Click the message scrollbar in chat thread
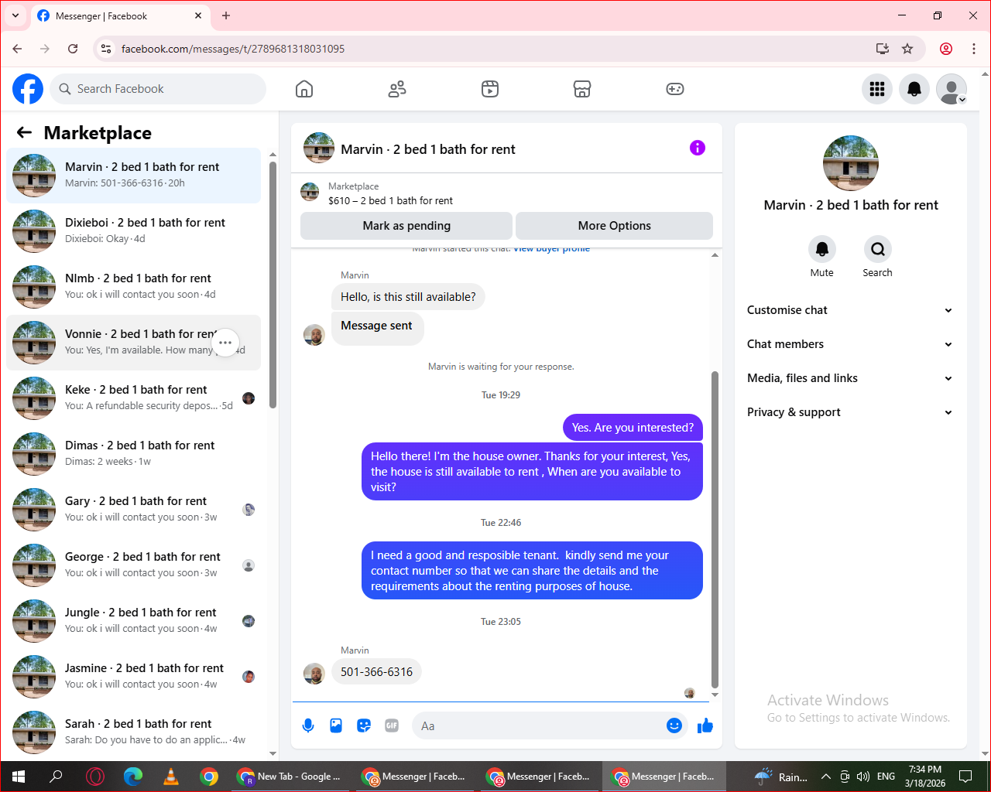Viewport: 991px width, 792px height. coord(715,530)
